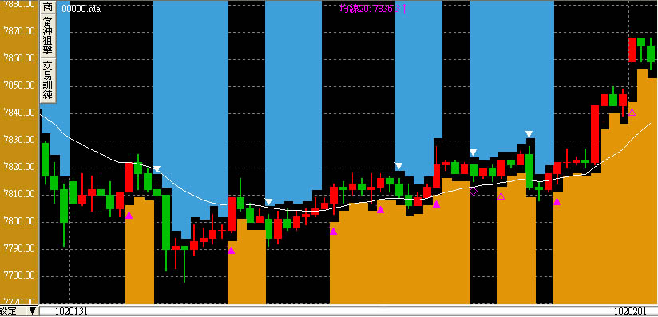Click the leftmost filled magenta triangle marker
Image resolution: width=658 pixels, height=317 pixels.
(x=129, y=215)
